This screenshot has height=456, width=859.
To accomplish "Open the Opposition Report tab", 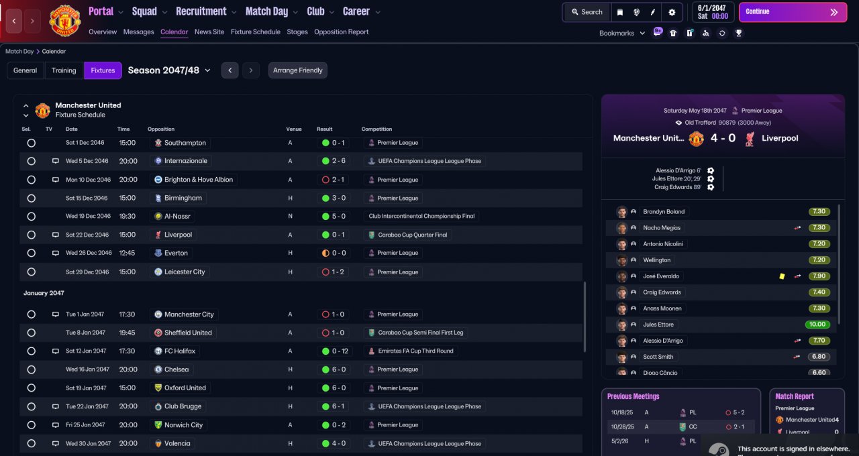I will pos(341,32).
